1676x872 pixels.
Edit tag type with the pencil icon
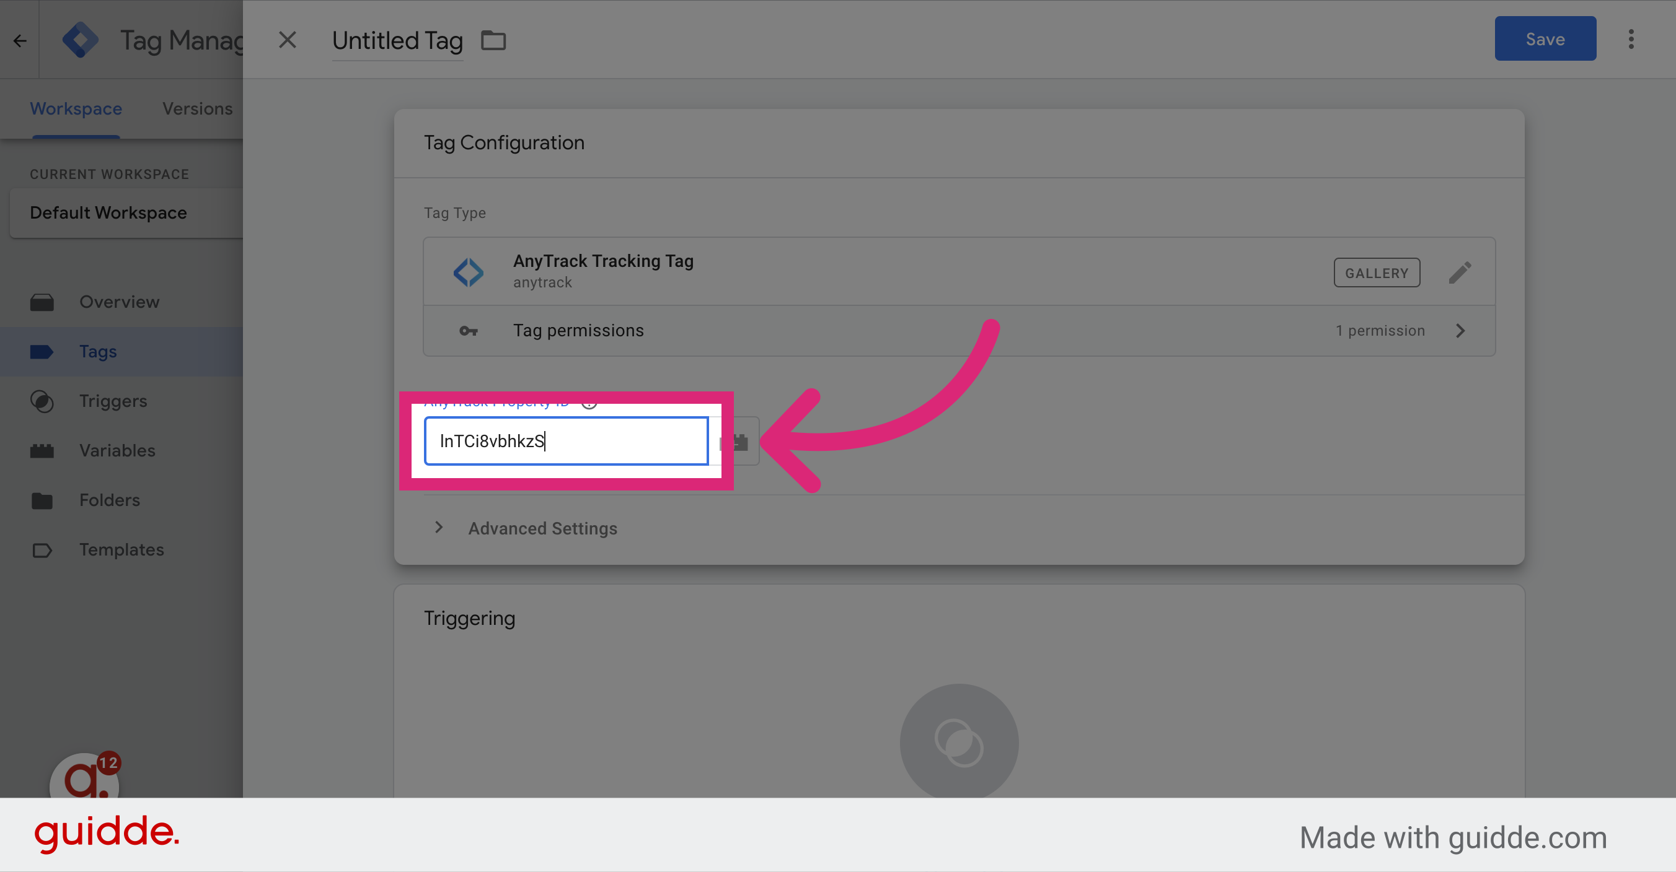click(1460, 272)
